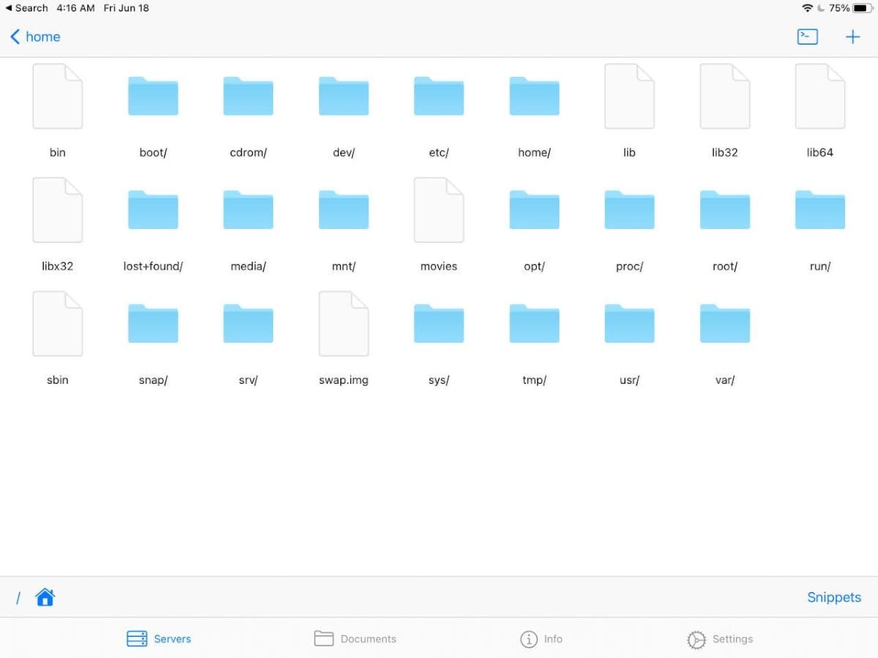This screenshot has width=878, height=658.
Task: Switch to the Info tab
Action: tap(541, 639)
